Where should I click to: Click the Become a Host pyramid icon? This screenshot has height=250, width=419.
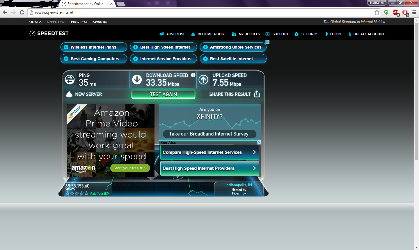click(193, 34)
